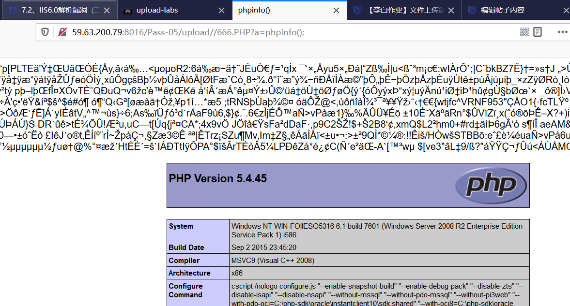Click the Configure Command row label
This screenshot has width=570, height=306.
[x=185, y=291]
